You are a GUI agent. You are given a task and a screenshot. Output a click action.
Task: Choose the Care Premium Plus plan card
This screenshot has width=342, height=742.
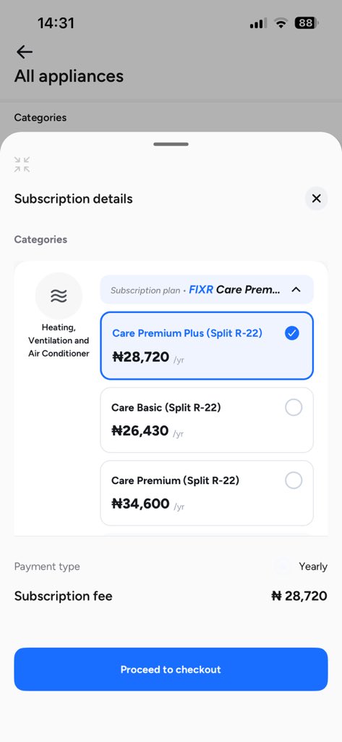(207, 346)
